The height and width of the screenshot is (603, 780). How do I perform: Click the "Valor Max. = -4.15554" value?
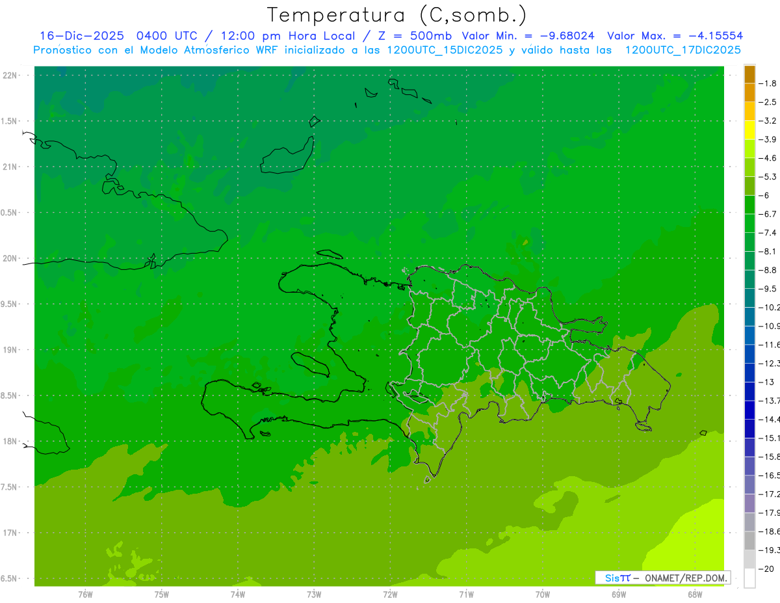(675, 36)
